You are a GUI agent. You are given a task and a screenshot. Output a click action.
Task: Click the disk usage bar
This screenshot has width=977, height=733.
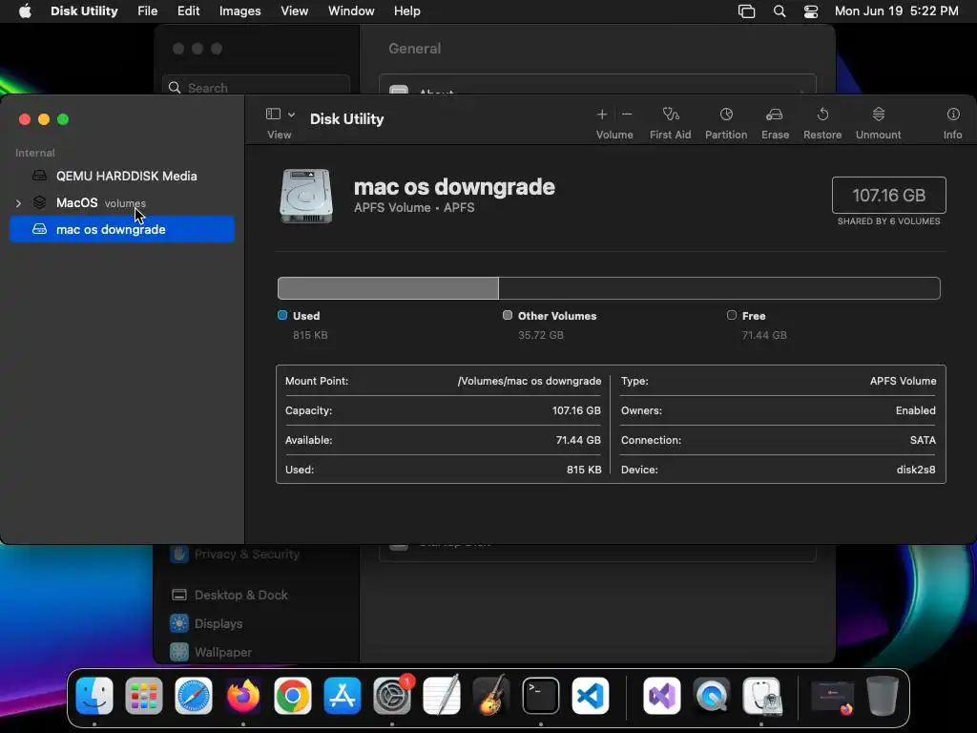click(609, 288)
